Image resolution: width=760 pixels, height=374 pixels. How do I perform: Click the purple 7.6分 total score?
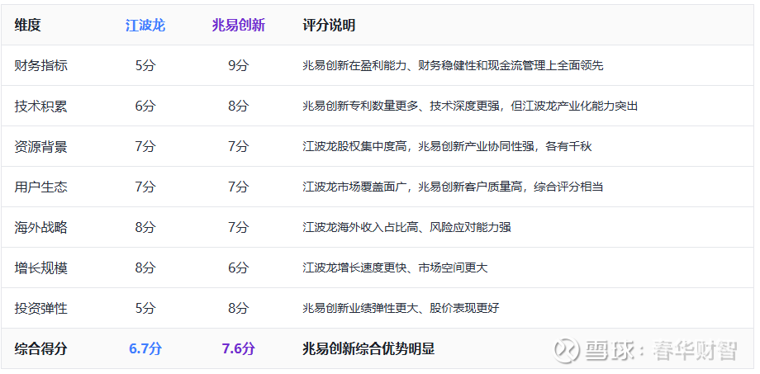(239, 348)
